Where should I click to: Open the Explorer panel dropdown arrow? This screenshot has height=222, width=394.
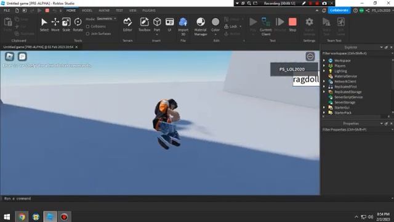[382, 47]
